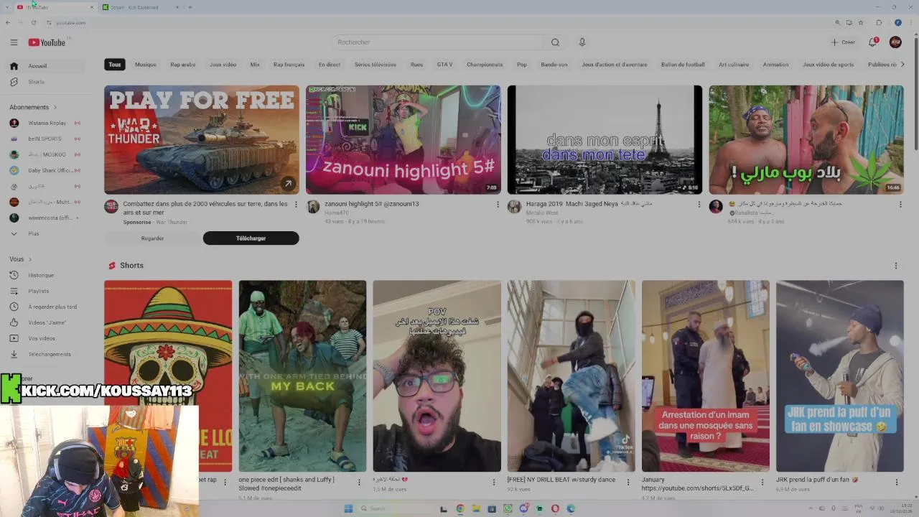This screenshot has width=919, height=517.
Task: Click the Regarder button on the ad
Action: tap(152, 238)
